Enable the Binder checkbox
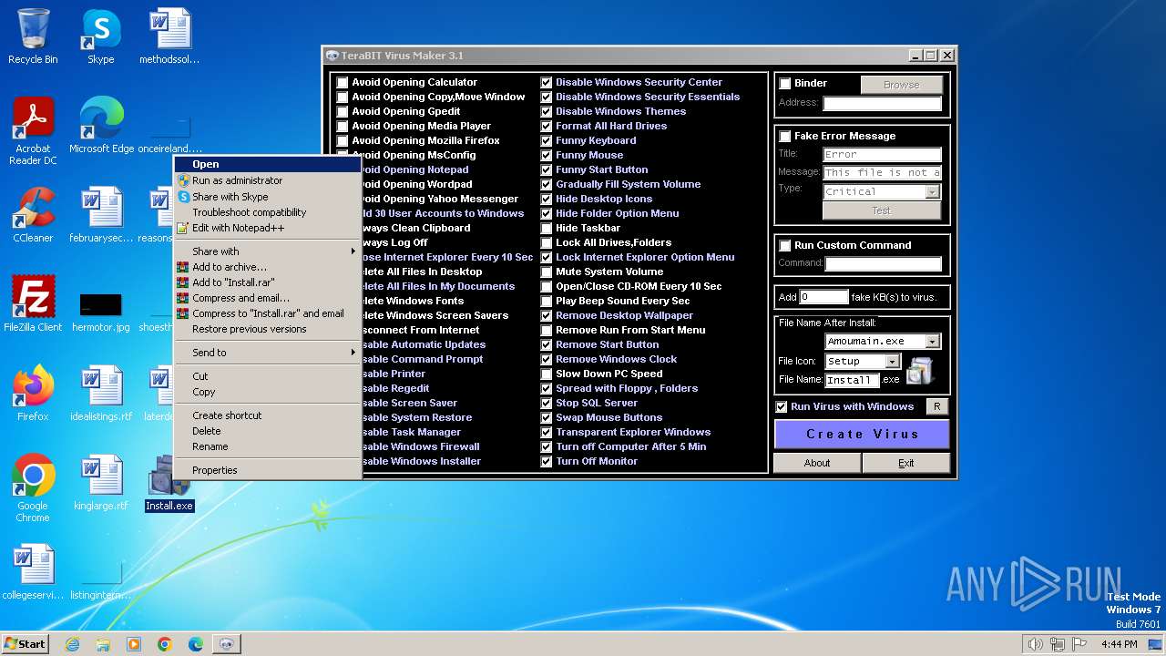The width and height of the screenshot is (1166, 656). click(x=785, y=84)
